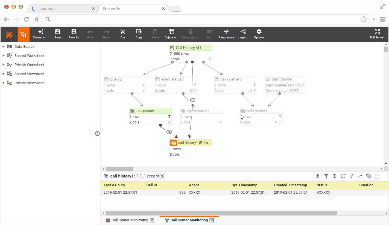Click the export download icon in data pane
Viewport: 389px width, 225px height.
pyautogui.click(x=318, y=176)
